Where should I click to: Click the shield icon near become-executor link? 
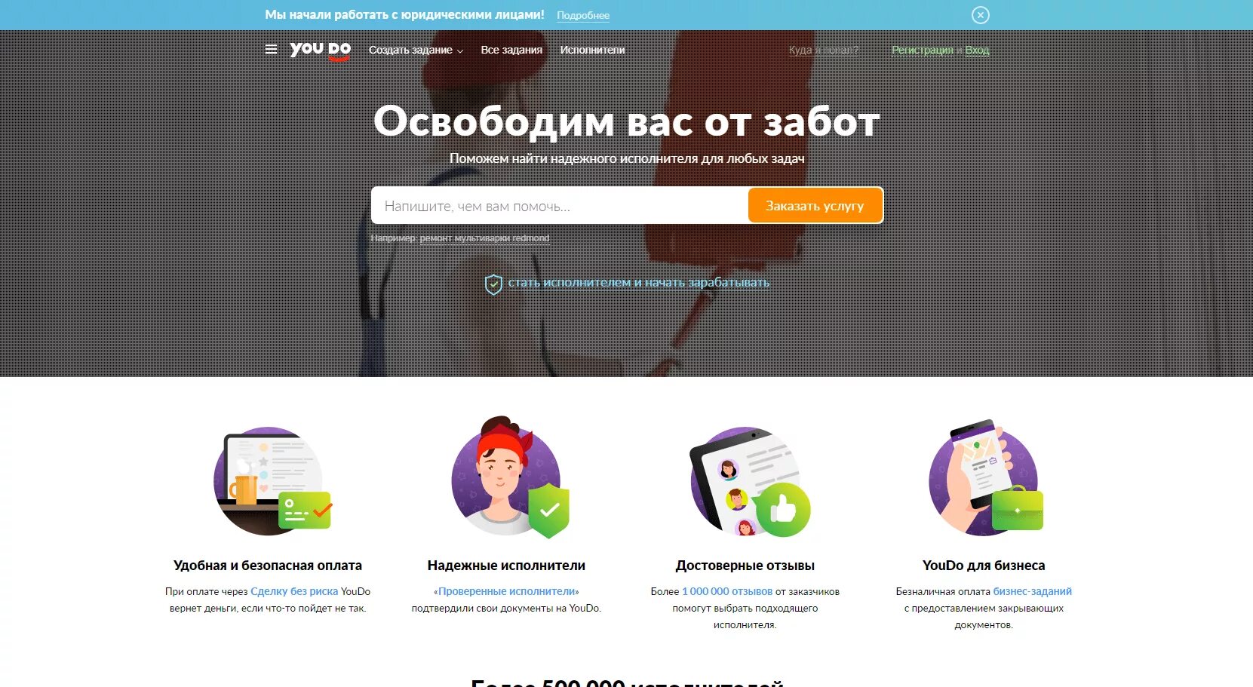[493, 284]
